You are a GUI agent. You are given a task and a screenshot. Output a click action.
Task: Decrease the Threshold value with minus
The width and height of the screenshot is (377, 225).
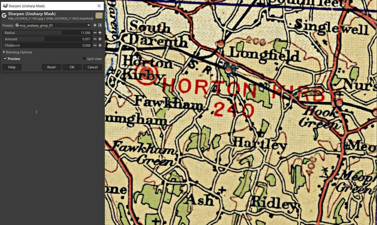pos(95,46)
